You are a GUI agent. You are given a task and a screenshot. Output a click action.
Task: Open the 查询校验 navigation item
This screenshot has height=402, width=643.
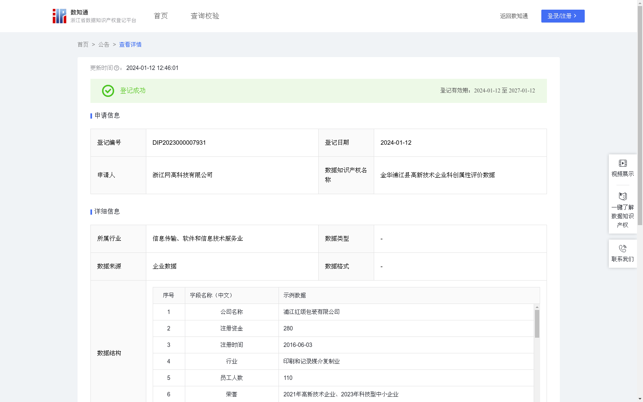[x=205, y=16]
